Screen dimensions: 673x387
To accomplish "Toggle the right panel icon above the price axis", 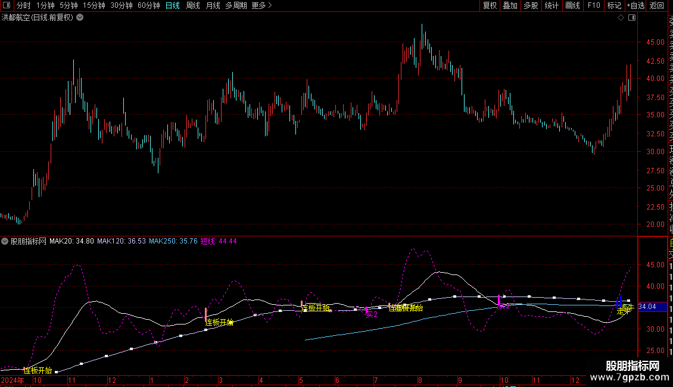I will pos(632,18).
